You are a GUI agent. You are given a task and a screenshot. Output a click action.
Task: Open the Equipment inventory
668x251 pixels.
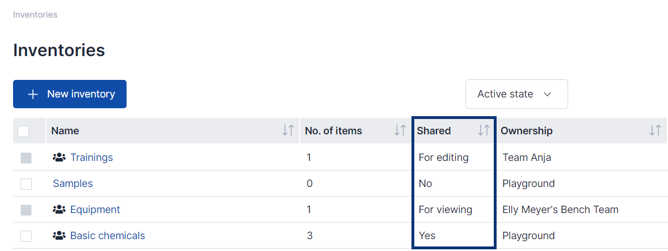[x=95, y=210]
